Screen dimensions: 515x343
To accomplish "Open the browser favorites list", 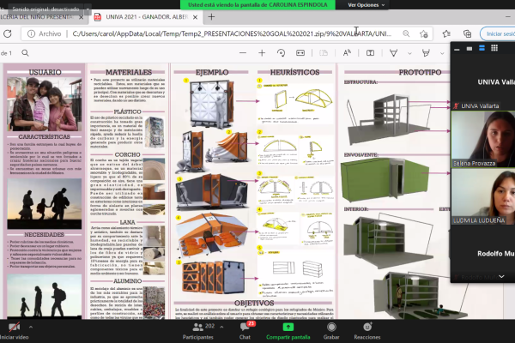I will tap(446, 33).
